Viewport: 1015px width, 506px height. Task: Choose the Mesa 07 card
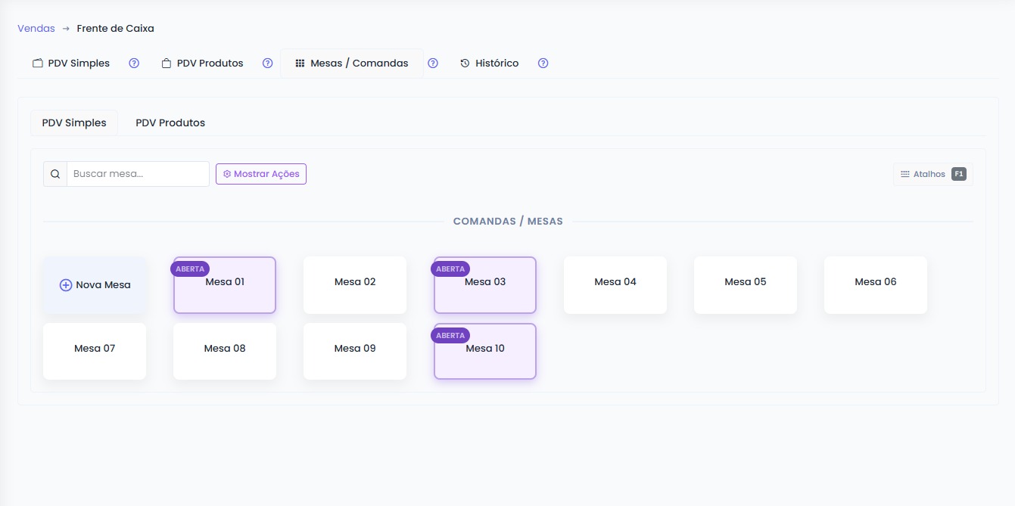coord(95,352)
